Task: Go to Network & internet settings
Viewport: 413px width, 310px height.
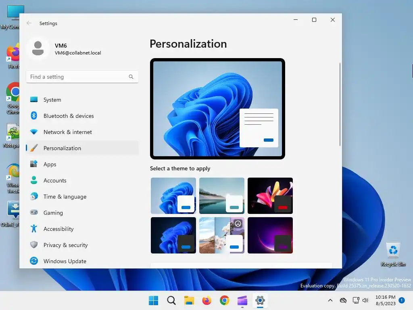Action: (82, 132)
